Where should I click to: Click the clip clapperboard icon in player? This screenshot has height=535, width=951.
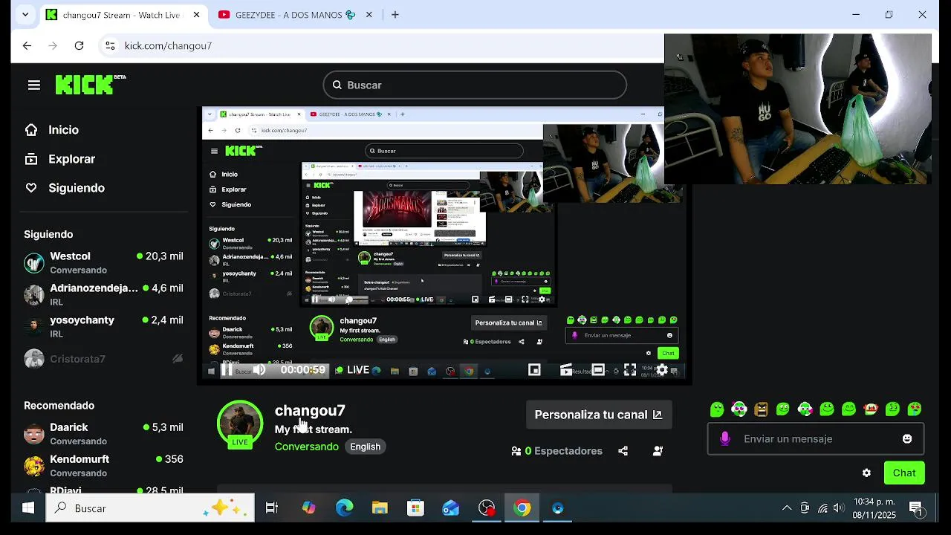point(566,370)
